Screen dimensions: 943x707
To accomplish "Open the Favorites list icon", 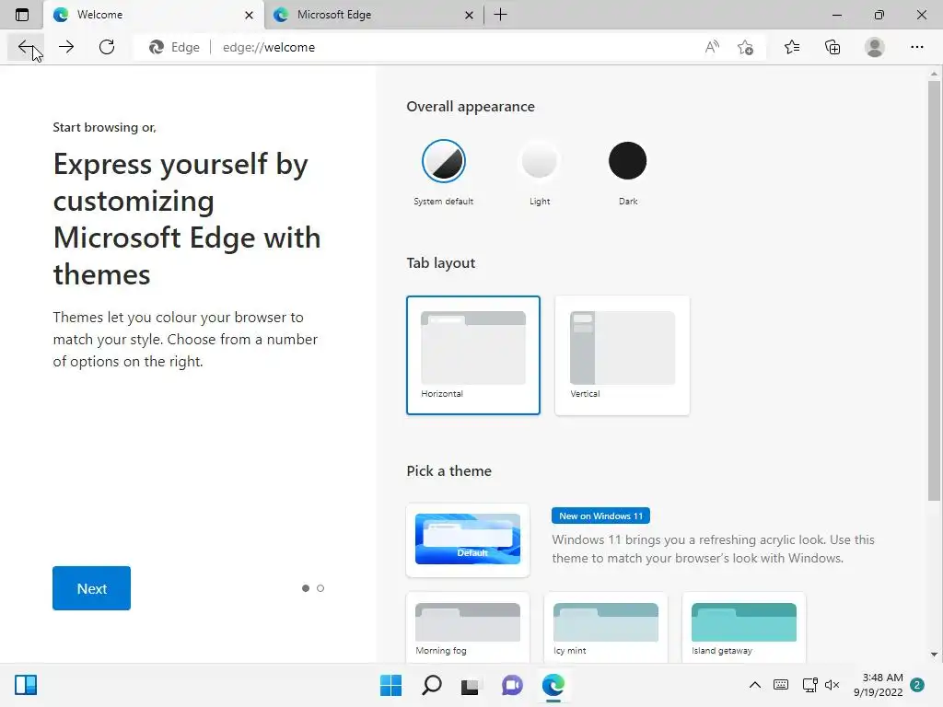I will point(792,47).
